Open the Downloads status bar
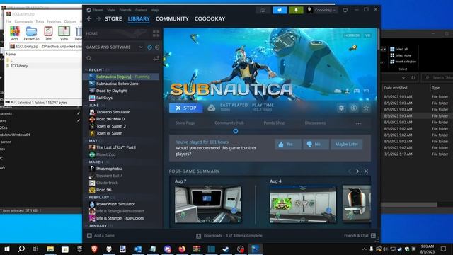 [x=229, y=236]
